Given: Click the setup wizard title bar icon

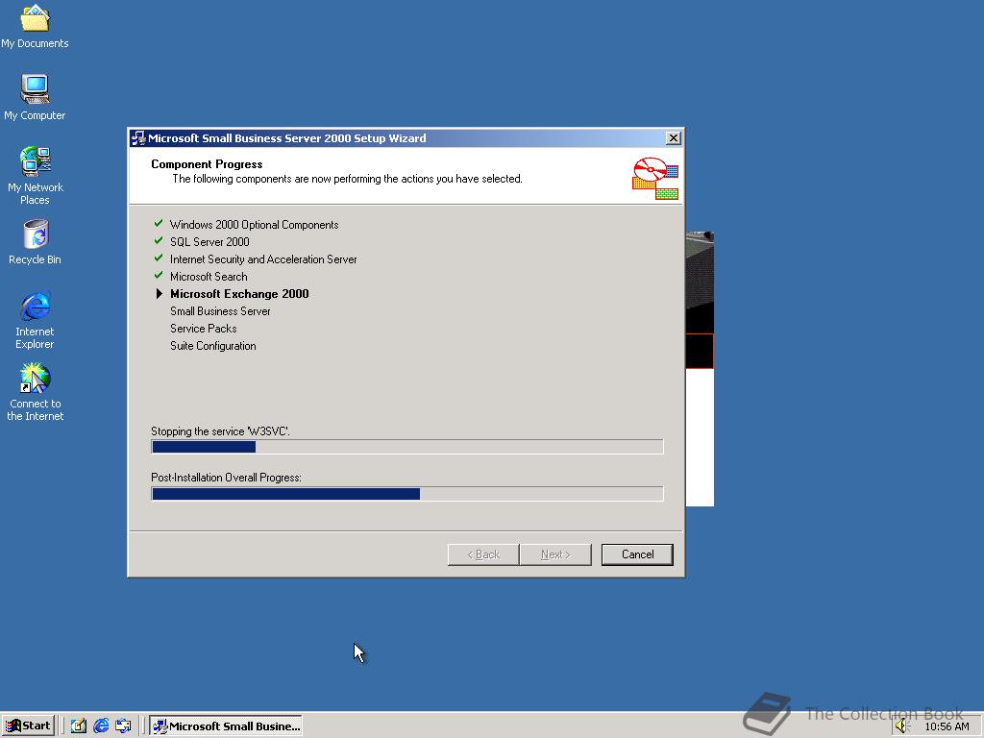Looking at the screenshot, I should pos(138,138).
